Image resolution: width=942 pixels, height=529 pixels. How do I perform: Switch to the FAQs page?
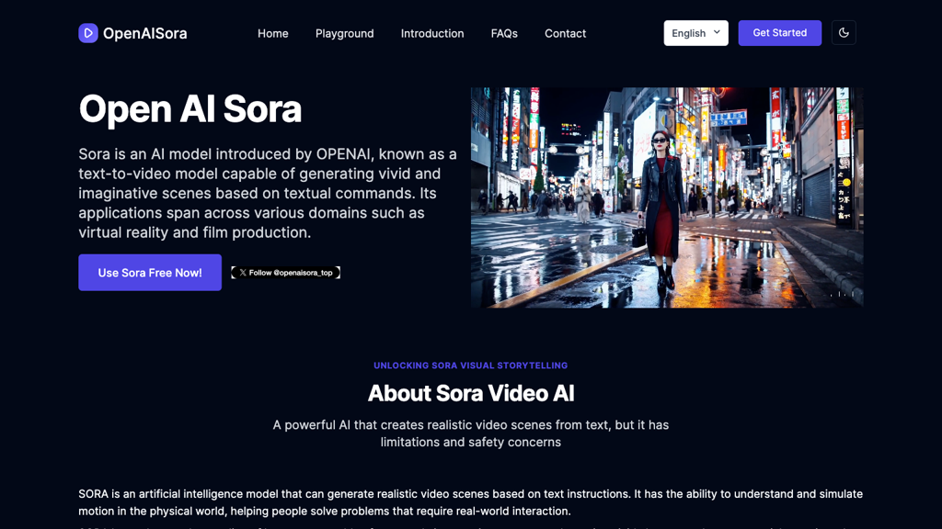(x=504, y=33)
